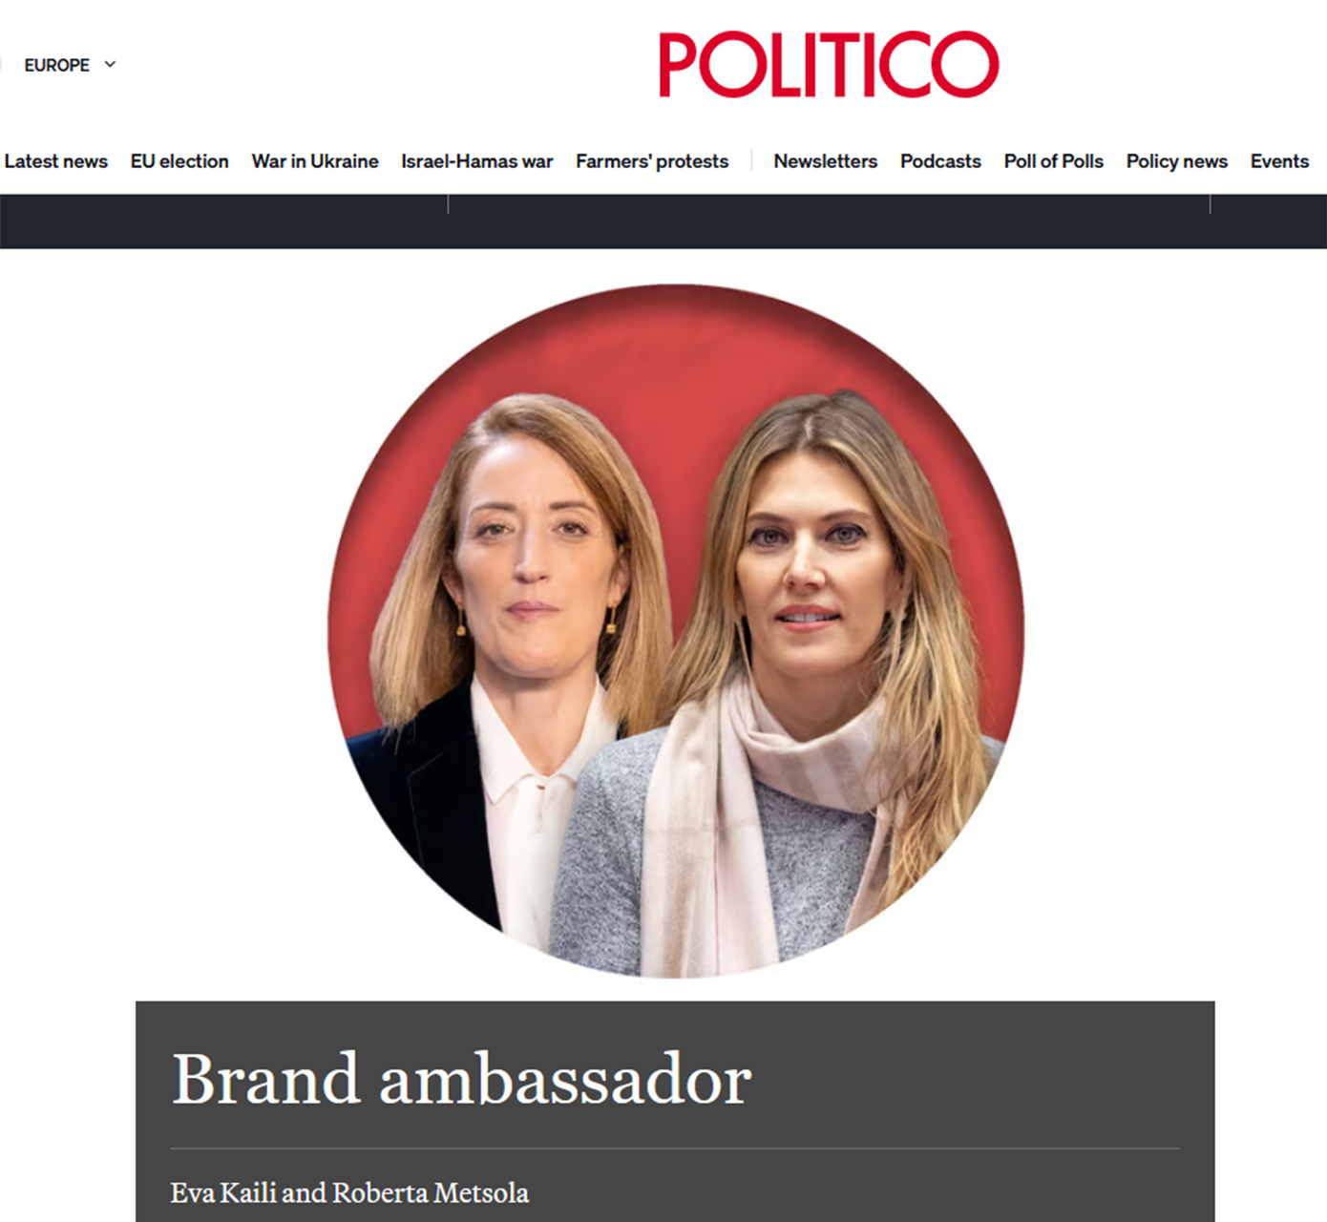
Task: Open Poll of Polls
Action: [x=1053, y=161]
